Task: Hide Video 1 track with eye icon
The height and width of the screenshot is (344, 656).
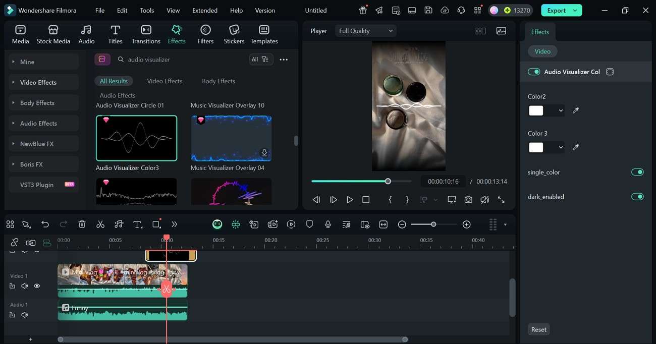Action: pos(37,286)
